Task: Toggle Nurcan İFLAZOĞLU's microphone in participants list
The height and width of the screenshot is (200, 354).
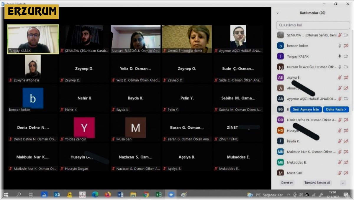Action: (x=340, y=67)
